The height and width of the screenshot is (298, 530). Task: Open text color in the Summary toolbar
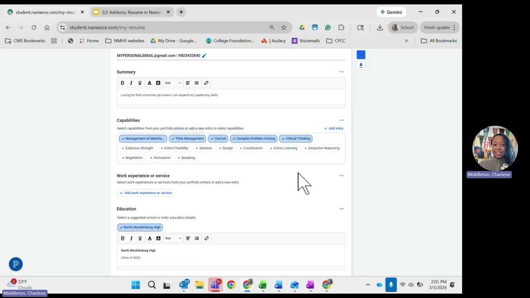coord(149,83)
